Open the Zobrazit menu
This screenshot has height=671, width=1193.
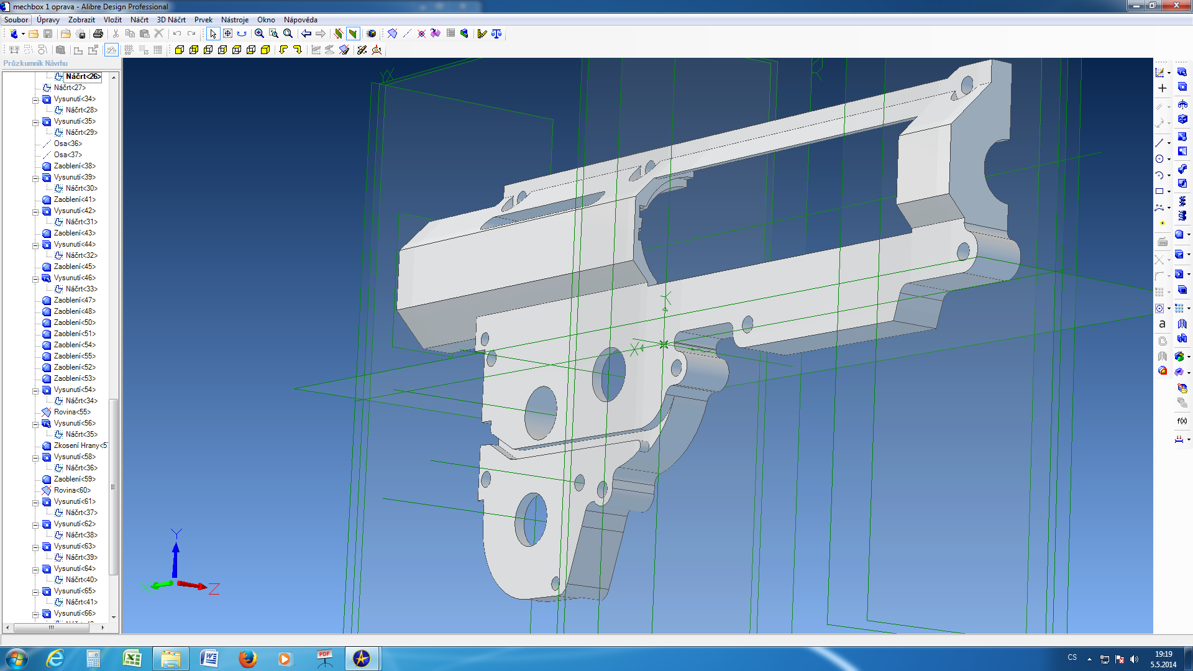click(81, 20)
